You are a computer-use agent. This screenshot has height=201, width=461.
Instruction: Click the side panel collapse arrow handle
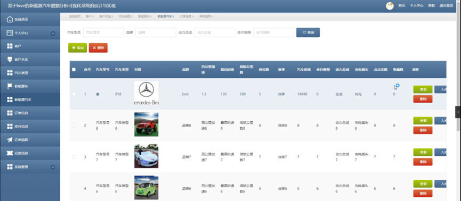pyautogui.click(x=458, y=112)
